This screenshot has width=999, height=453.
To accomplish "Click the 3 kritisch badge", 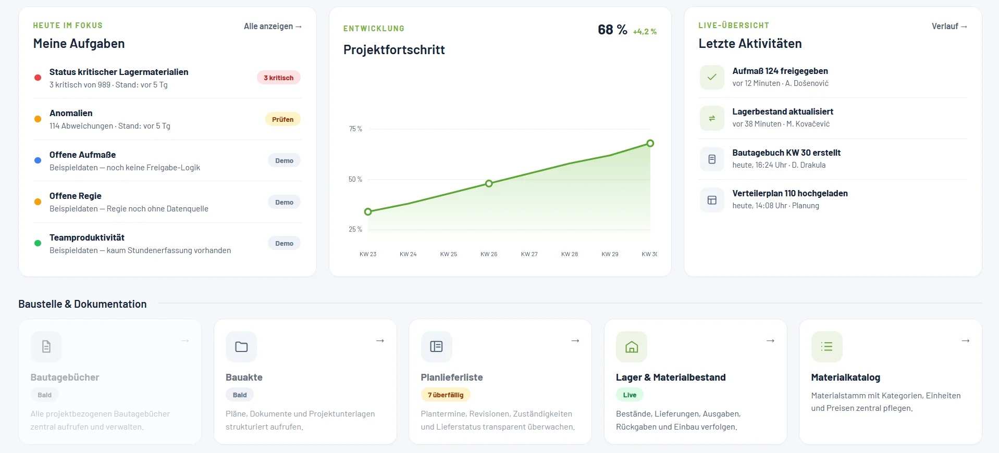I will 279,78.
